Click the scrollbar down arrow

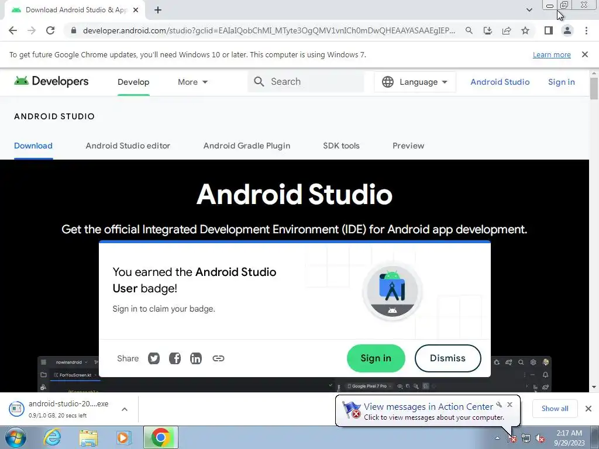(594, 387)
